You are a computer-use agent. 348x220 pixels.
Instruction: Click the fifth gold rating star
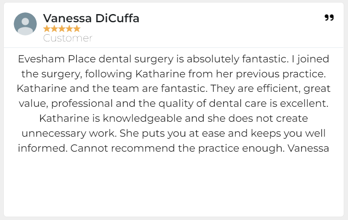click(x=77, y=29)
